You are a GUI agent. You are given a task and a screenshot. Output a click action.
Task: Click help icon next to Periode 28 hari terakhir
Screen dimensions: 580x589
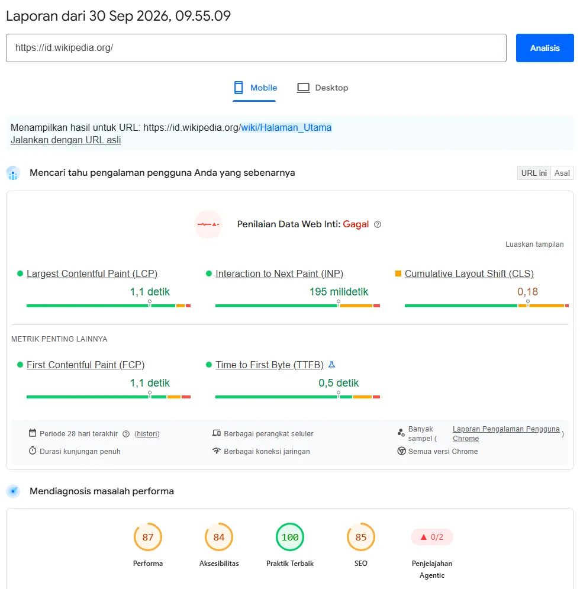coord(126,434)
